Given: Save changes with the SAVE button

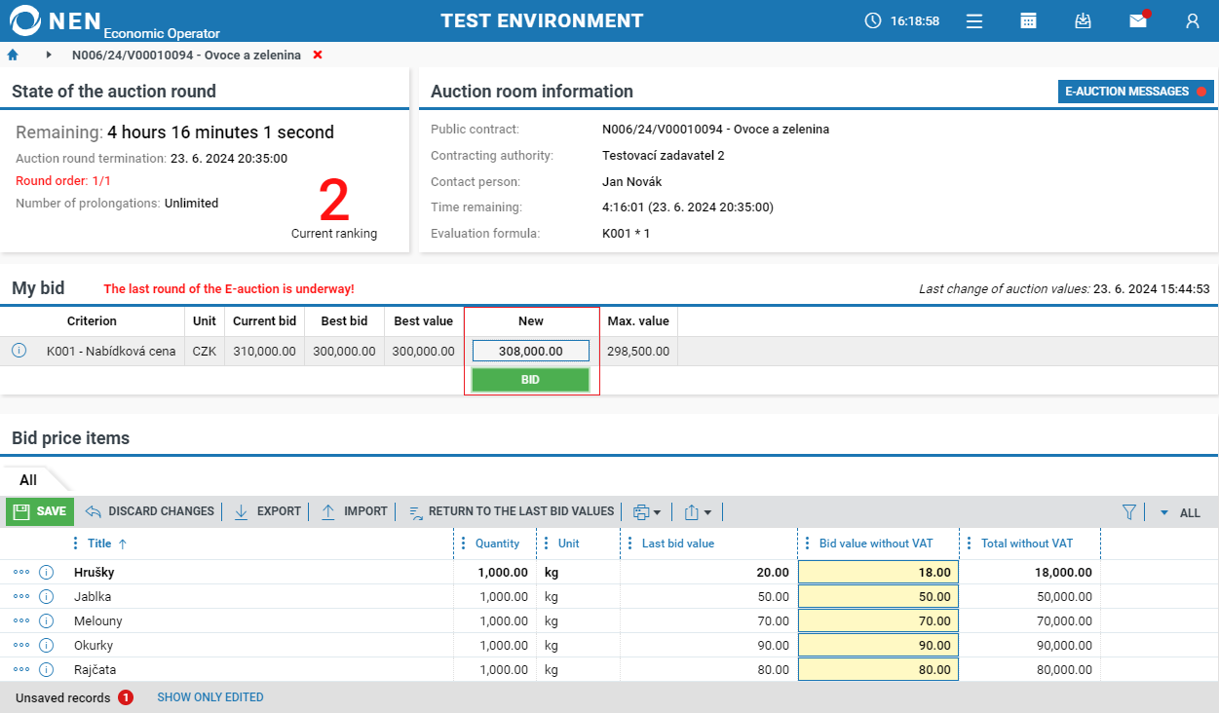Looking at the screenshot, I should 40,511.
